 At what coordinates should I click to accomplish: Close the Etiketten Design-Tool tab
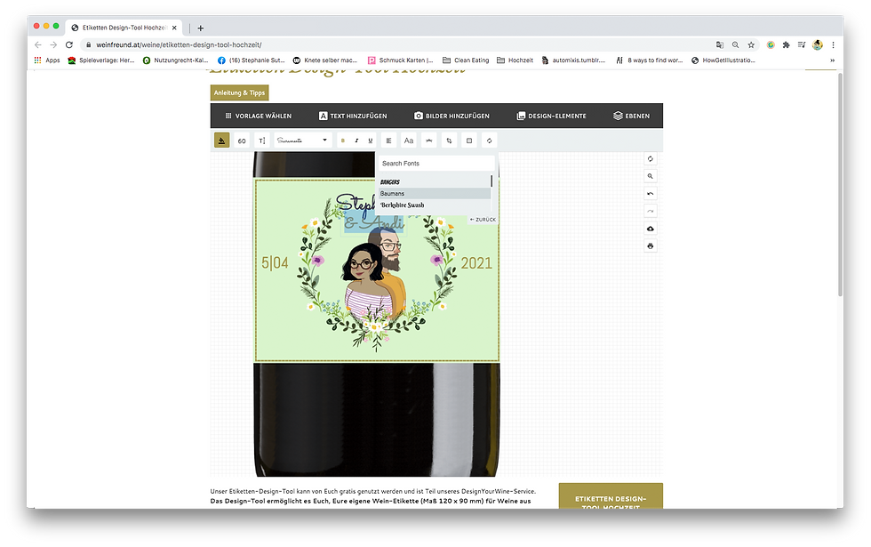click(x=174, y=28)
